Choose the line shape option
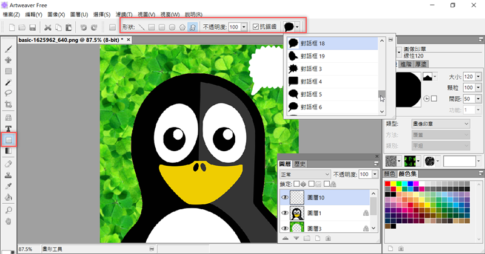 [142, 27]
